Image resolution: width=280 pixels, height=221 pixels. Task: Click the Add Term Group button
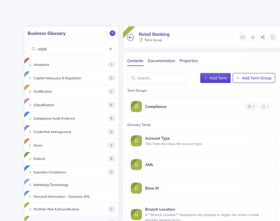(254, 78)
